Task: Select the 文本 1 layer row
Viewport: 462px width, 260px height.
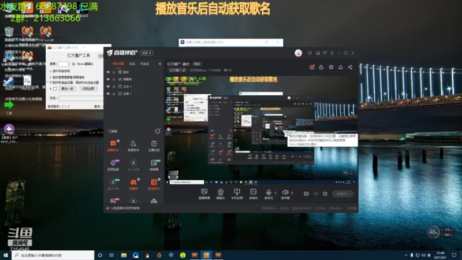Action: (134, 86)
